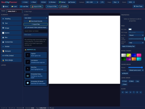This screenshot has width=145, height=109.
Task: Send element to Back
Action: tap(131, 81)
